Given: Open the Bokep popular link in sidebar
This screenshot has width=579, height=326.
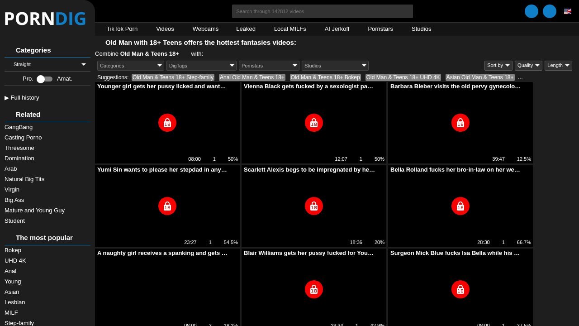Looking at the screenshot, I should click(x=13, y=250).
